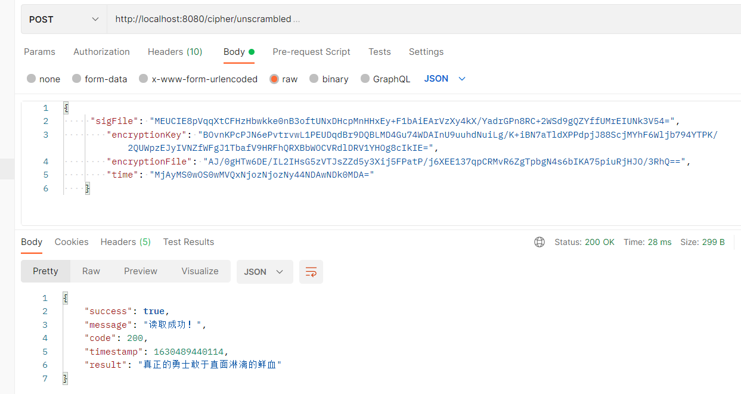Switch to the Pre-request Script tab
Screen dimensions: 741x394
tap(311, 52)
